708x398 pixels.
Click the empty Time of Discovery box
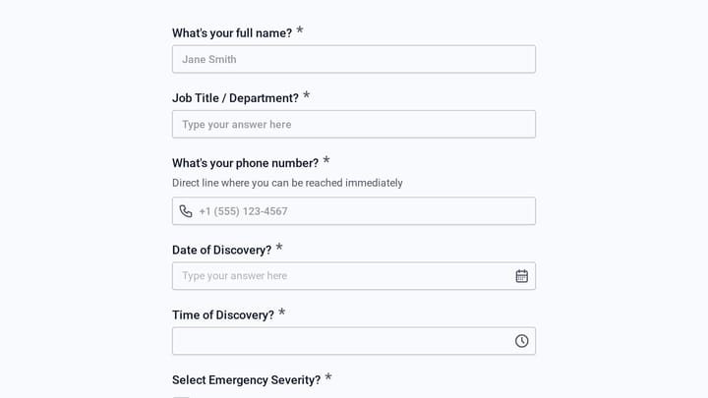click(354, 341)
